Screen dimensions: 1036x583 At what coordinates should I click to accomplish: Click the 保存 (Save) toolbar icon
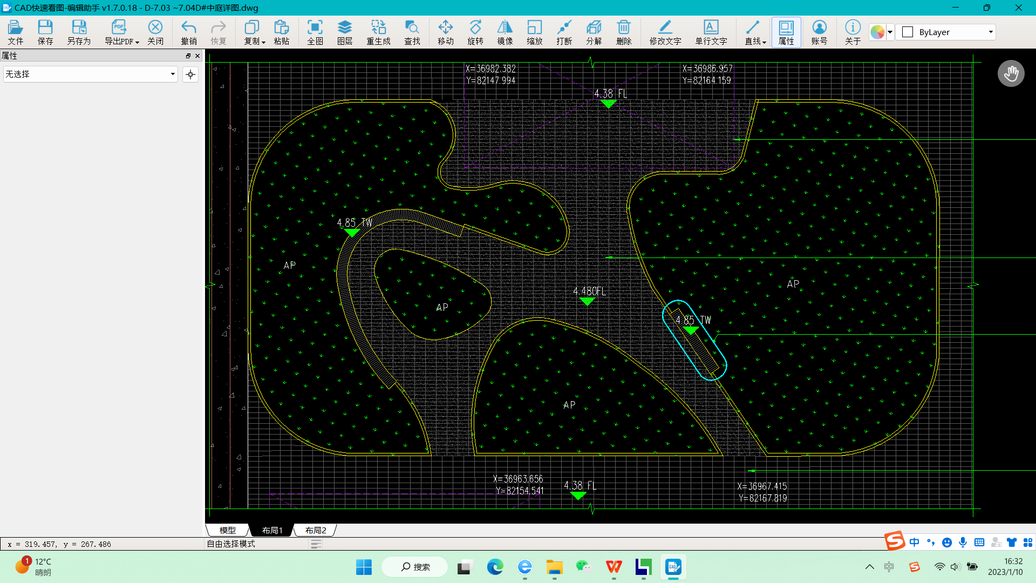45,32
